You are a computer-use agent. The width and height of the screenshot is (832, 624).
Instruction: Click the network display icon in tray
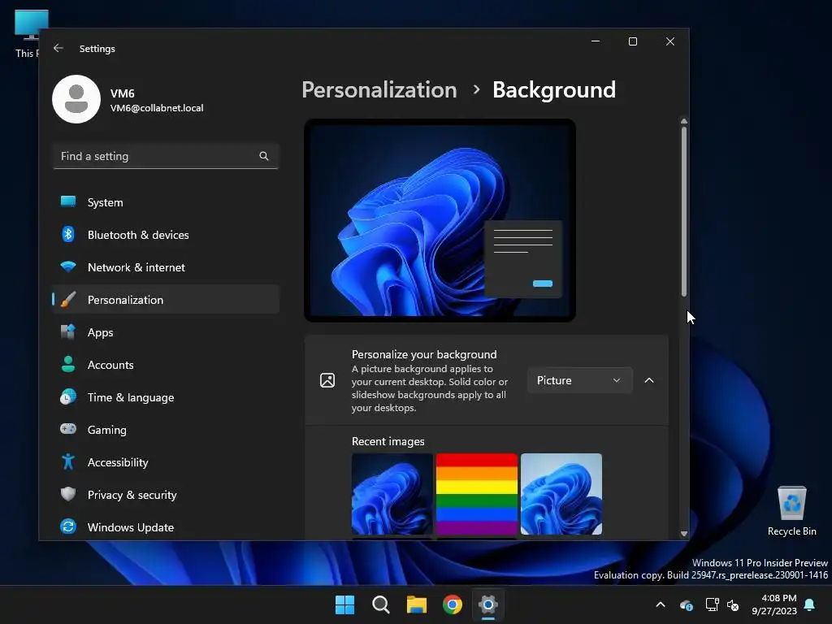click(x=712, y=604)
